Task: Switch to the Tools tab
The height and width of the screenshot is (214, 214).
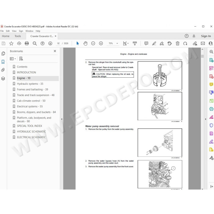Action: tap(18, 36)
